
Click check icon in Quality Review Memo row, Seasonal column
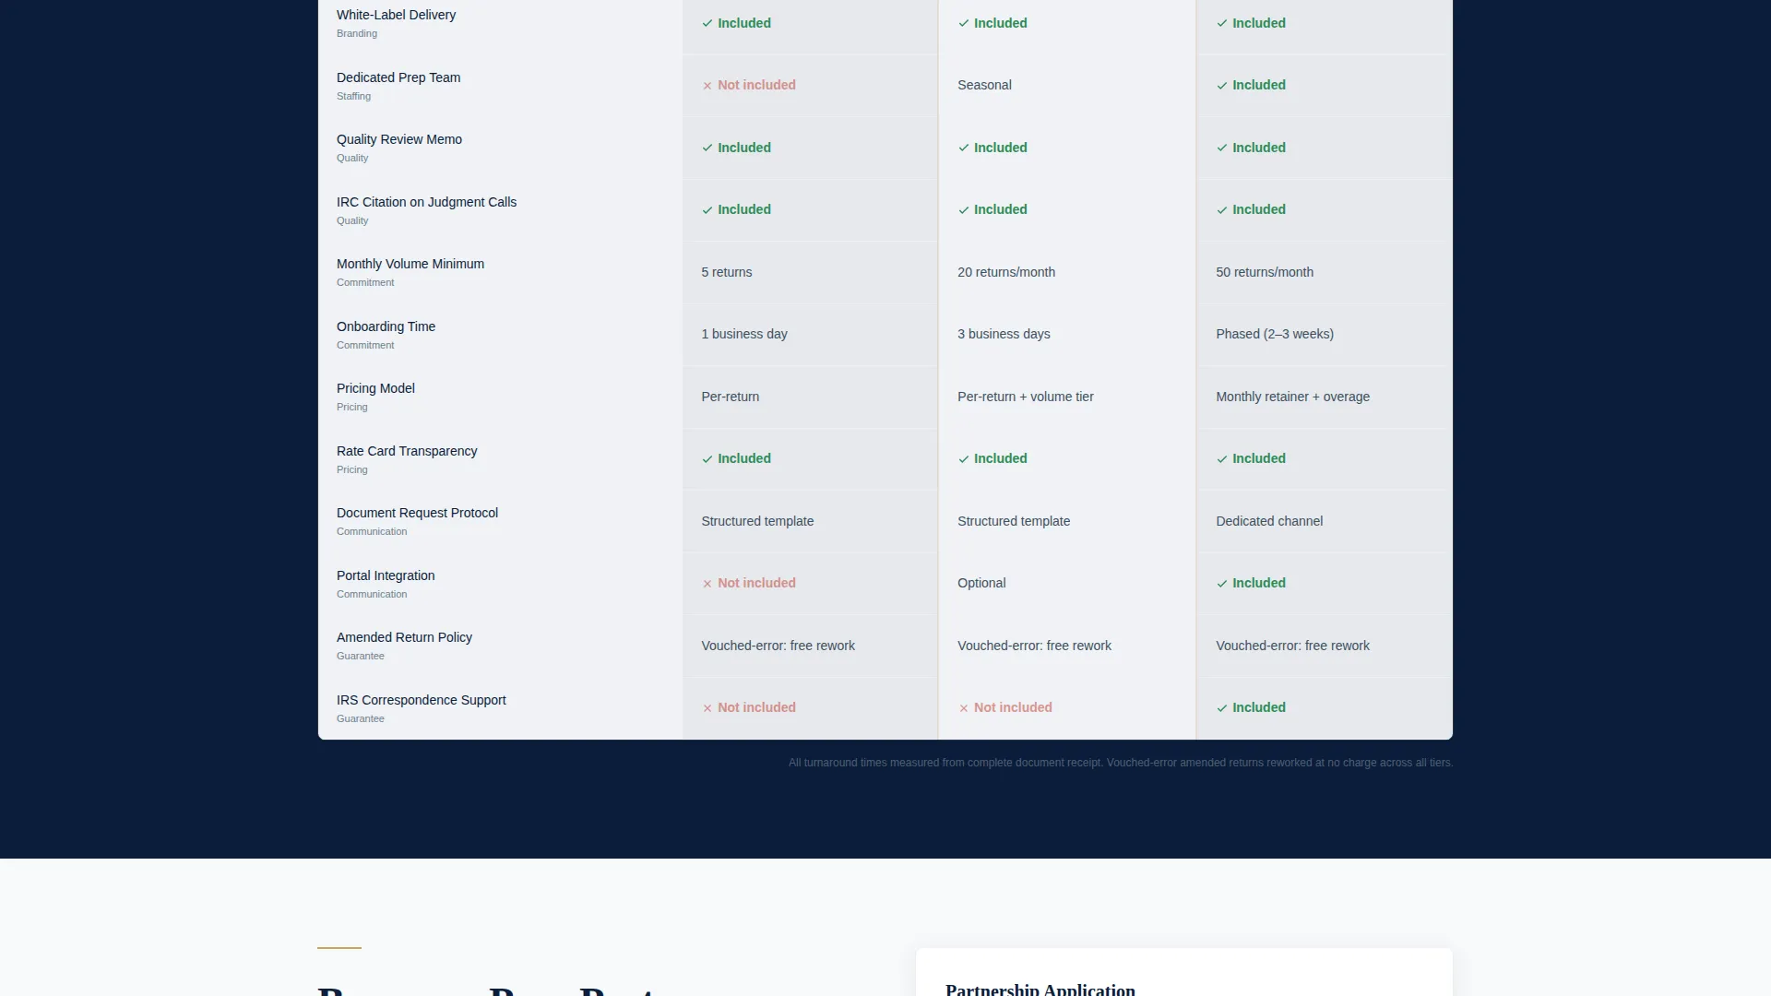point(964,148)
